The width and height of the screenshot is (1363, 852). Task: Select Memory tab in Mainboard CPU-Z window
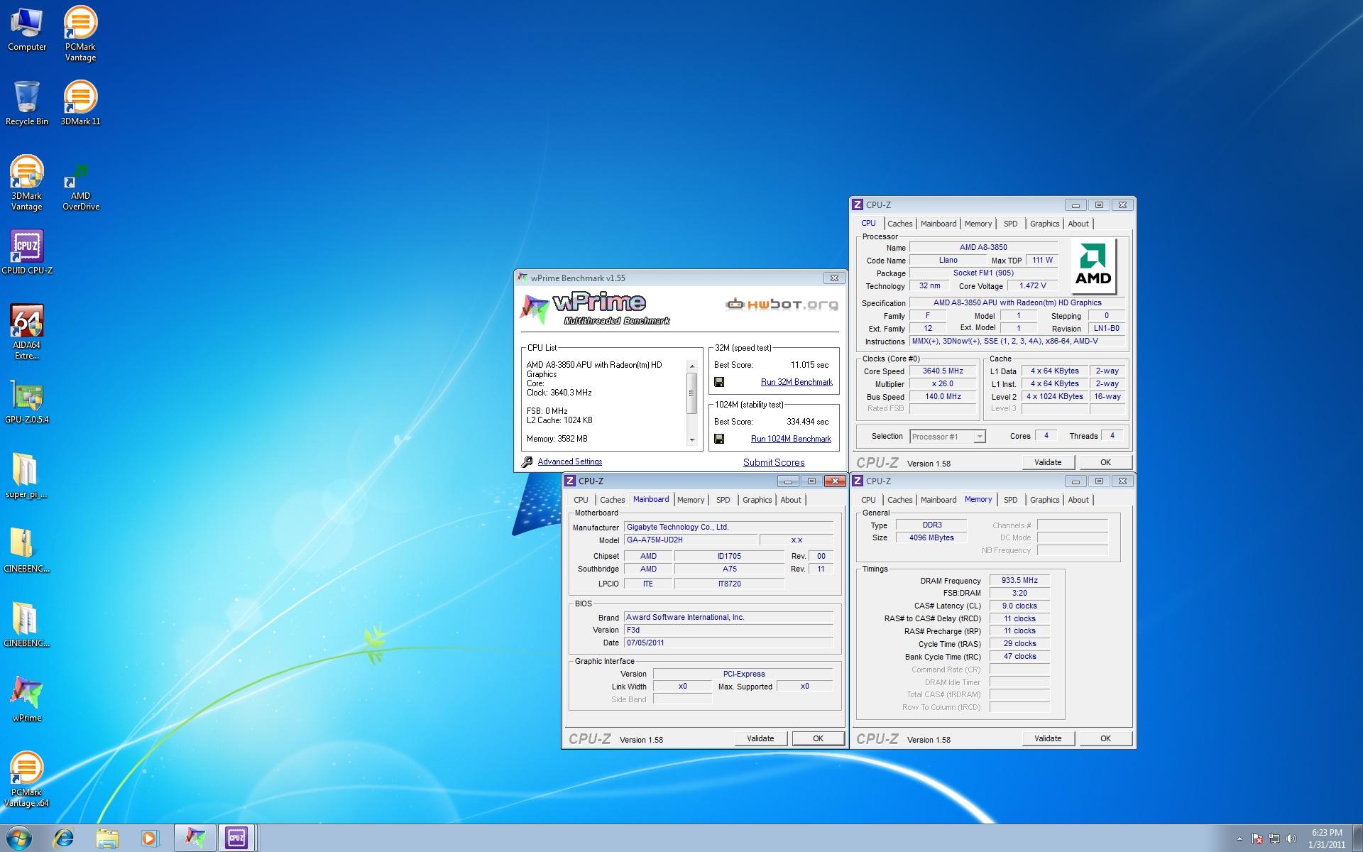tap(691, 500)
